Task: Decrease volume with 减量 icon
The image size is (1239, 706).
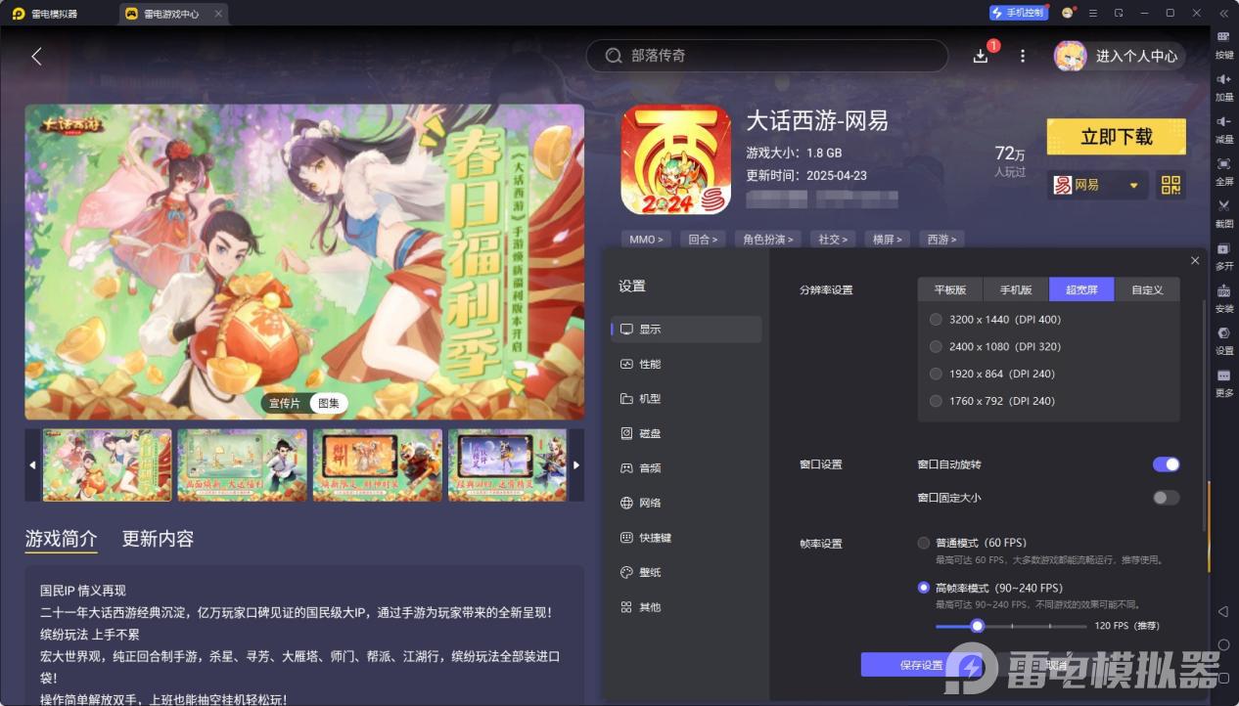Action: point(1224,128)
